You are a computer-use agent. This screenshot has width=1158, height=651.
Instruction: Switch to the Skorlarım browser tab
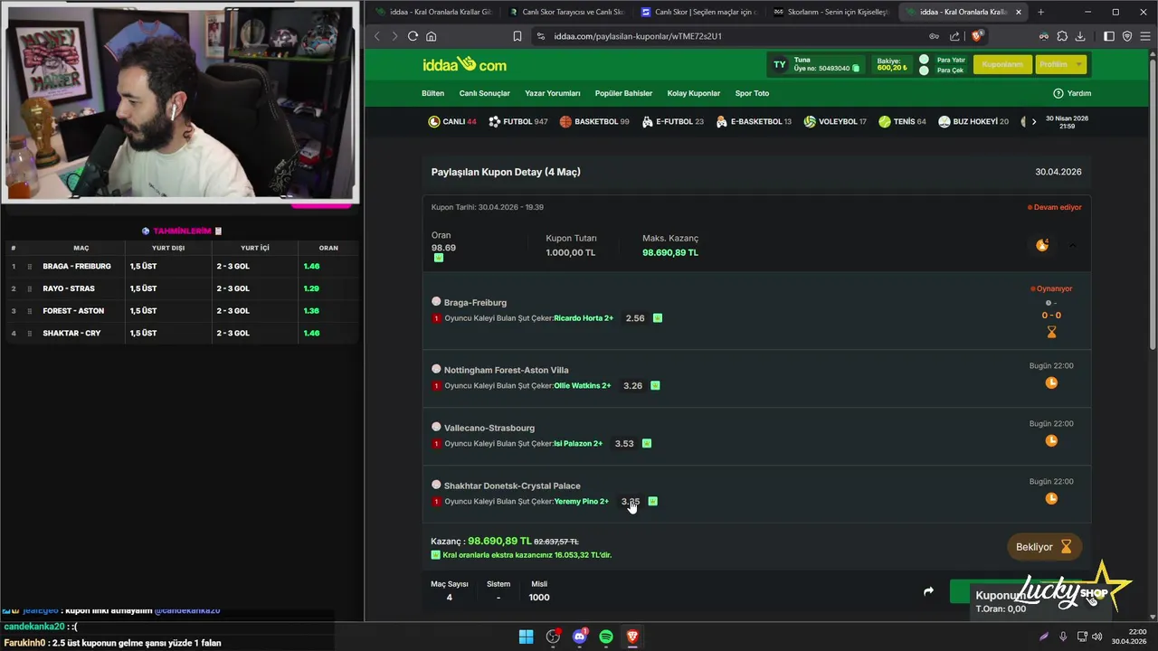tap(831, 12)
